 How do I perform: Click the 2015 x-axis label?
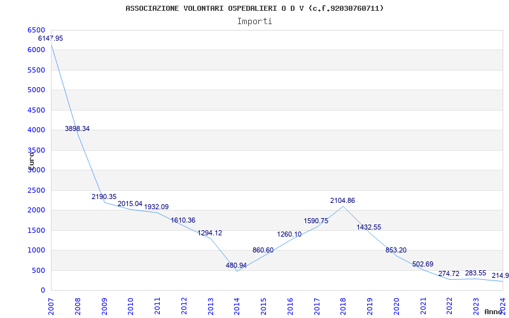click(x=263, y=307)
